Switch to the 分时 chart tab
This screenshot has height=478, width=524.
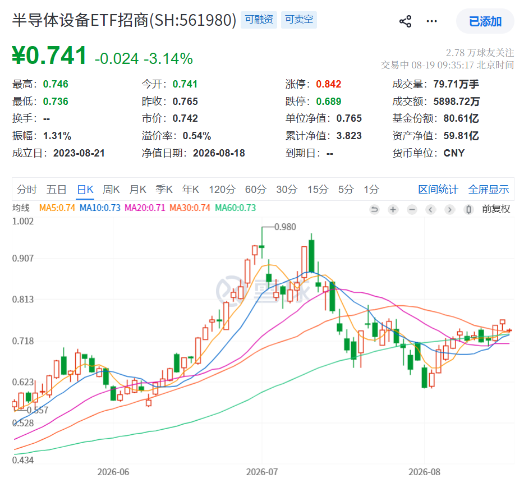pyautogui.click(x=27, y=190)
